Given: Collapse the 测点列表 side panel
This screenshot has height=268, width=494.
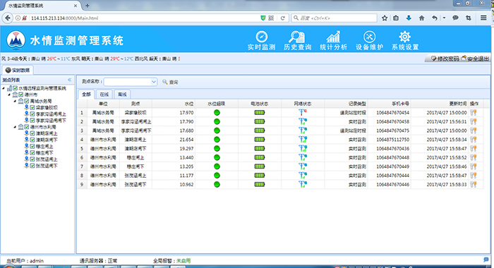Looking at the screenshot, I should [70, 80].
